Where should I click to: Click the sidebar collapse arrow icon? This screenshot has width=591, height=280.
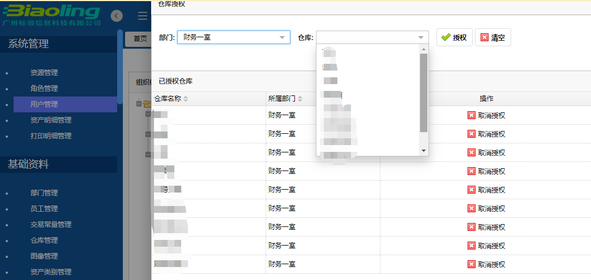pos(117,16)
